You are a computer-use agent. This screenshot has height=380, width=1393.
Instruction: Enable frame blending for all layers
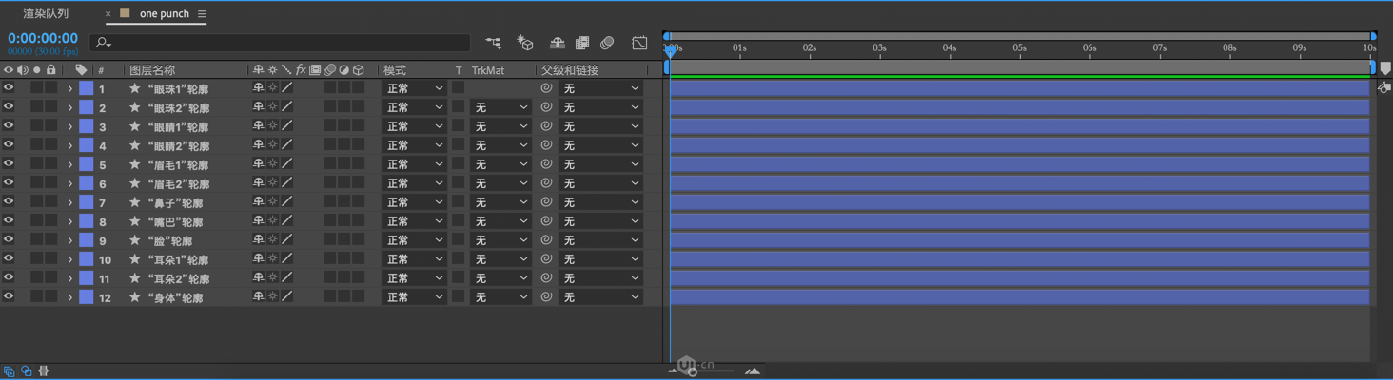pos(582,43)
